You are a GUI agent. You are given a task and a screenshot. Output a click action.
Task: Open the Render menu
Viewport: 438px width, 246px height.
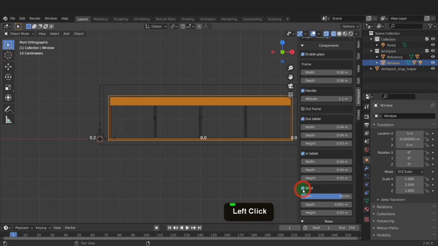tap(35, 19)
